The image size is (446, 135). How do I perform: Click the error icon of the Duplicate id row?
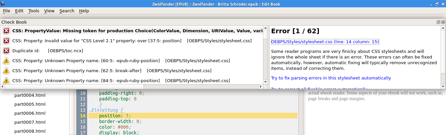point(6,51)
